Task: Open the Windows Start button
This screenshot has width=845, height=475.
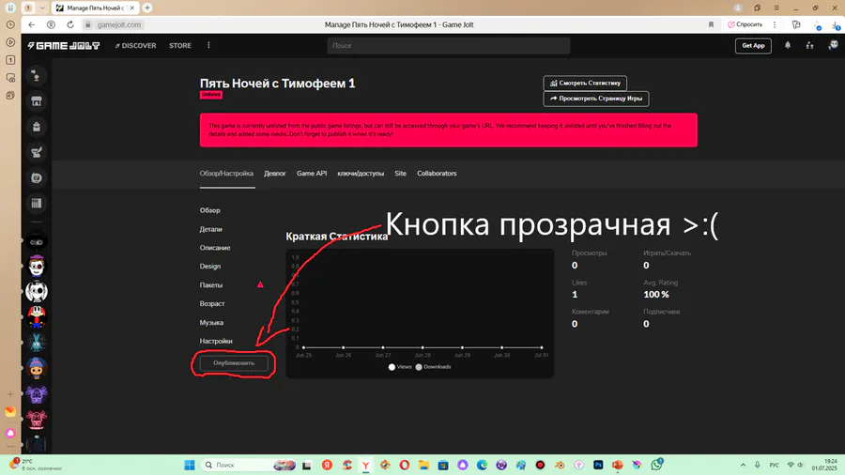Action: [189, 465]
